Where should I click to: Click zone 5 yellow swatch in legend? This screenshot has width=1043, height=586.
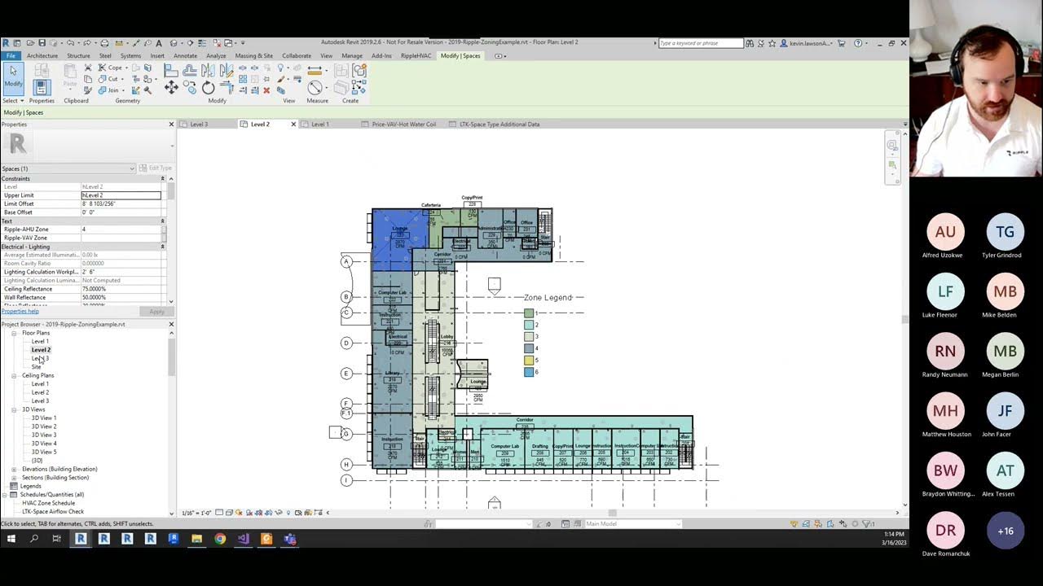[529, 360]
